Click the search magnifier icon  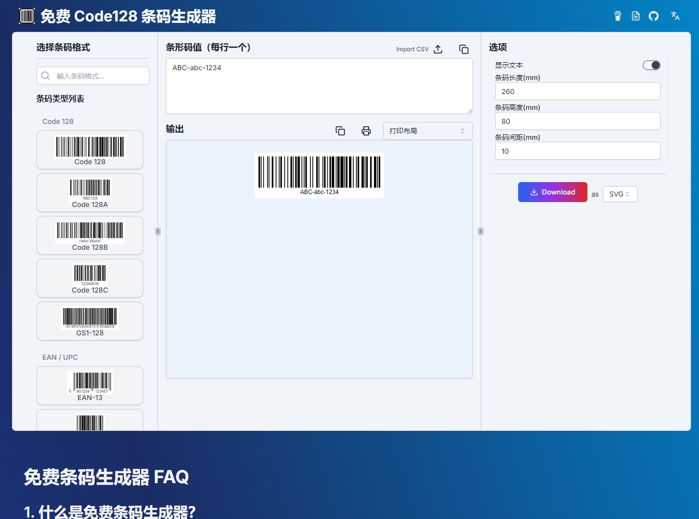coord(45,76)
